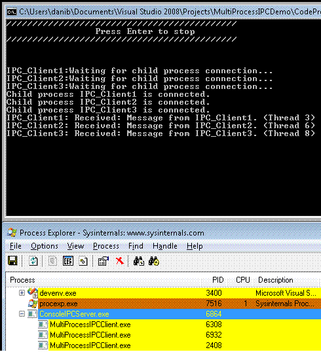Click the devenv.exe process icon

33,292
